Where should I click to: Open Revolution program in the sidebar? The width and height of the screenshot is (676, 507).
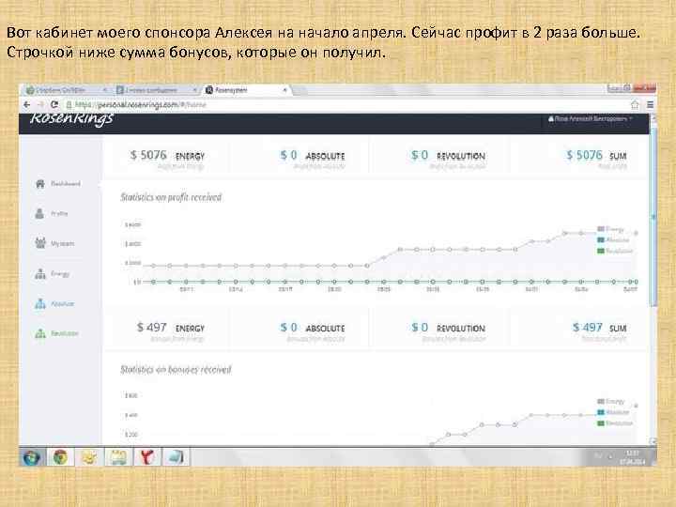click(56, 333)
